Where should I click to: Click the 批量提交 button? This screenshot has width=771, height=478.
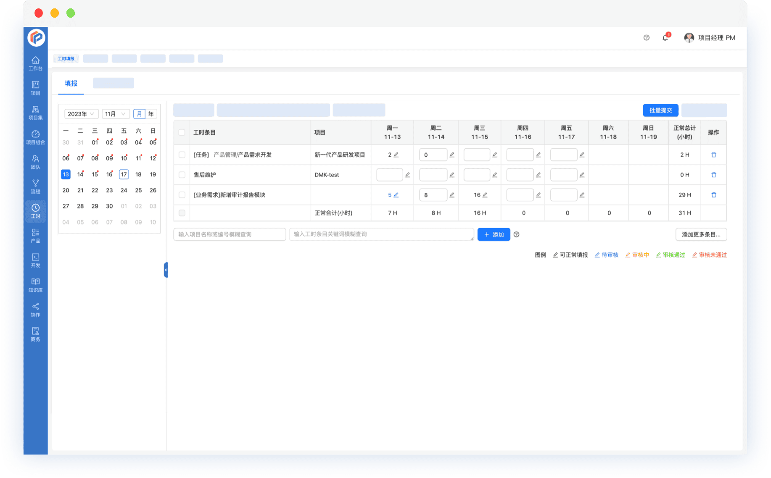point(660,110)
